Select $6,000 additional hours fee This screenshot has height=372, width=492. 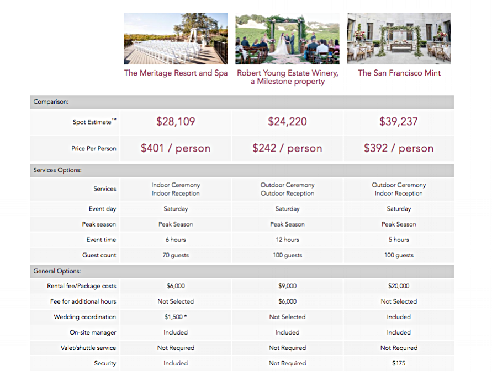click(288, 301)
